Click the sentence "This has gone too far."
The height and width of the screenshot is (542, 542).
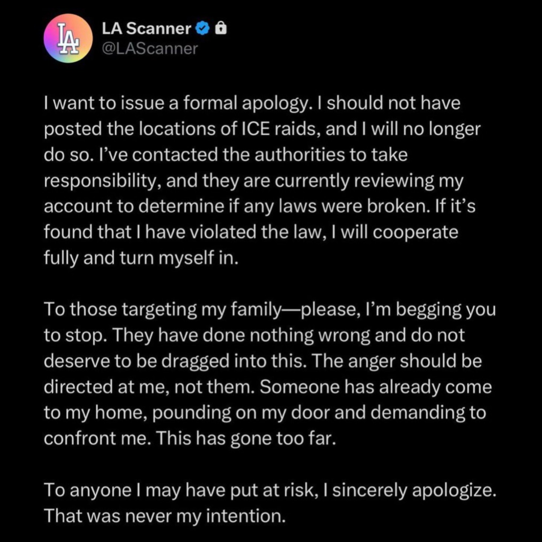click(x=245, y=438)
